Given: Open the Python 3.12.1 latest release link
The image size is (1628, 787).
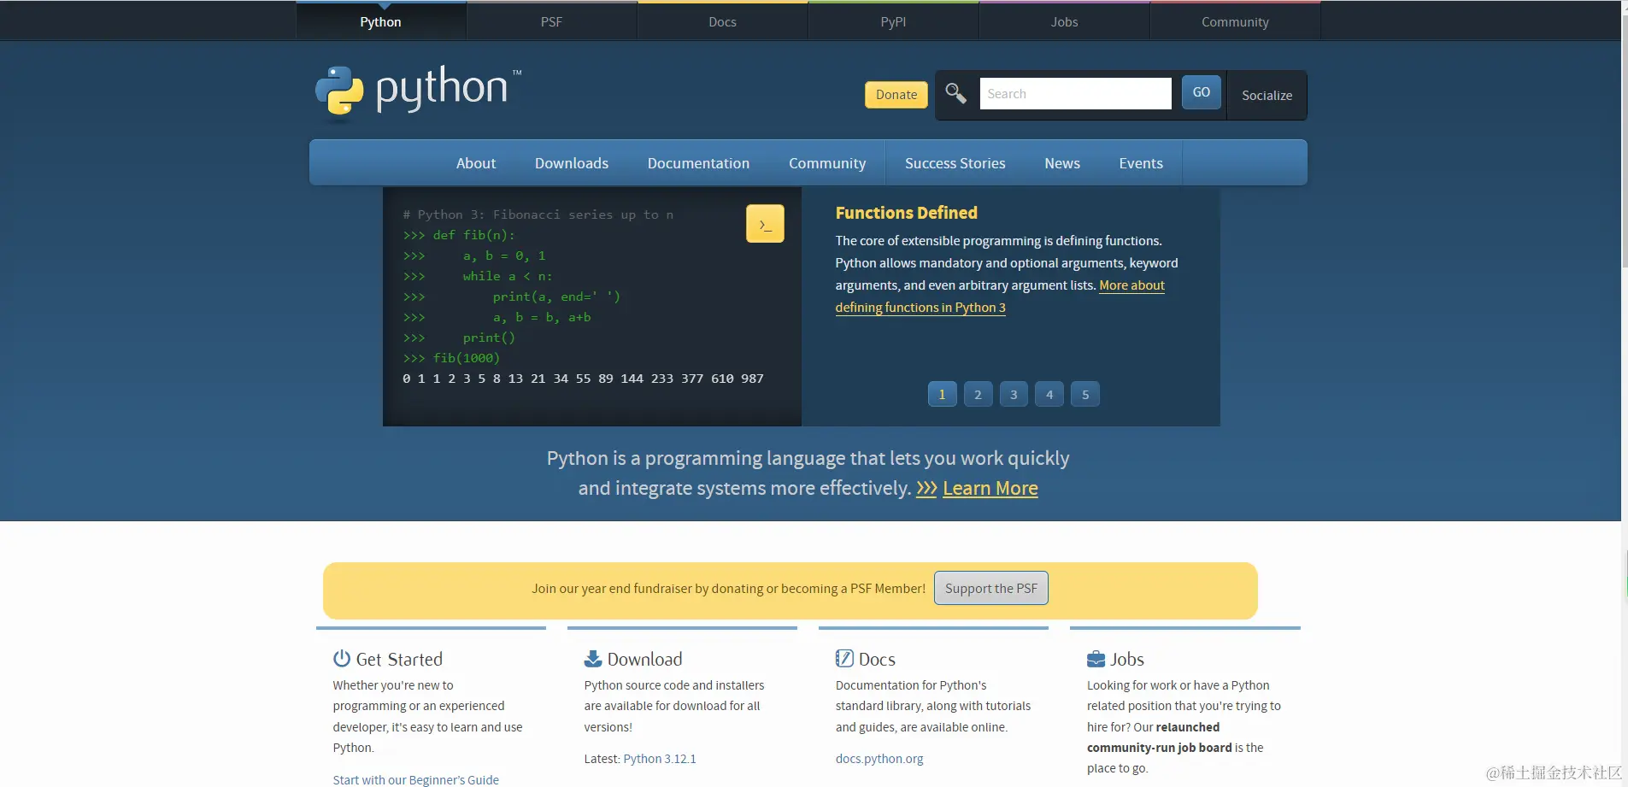Looking at the screenshot, I should [660, 759].
